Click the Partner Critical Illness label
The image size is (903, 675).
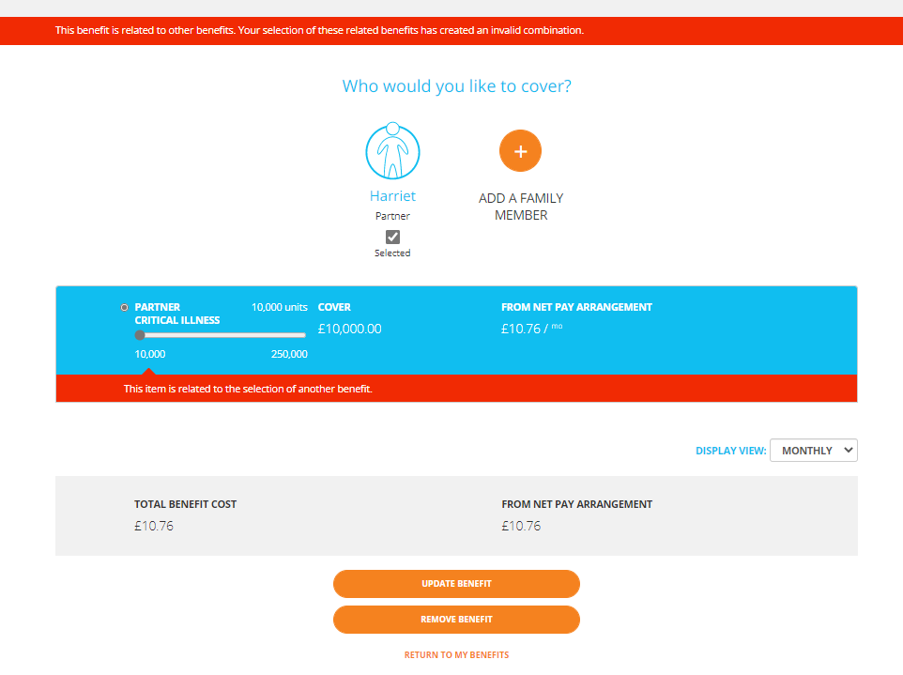pyautogui.click(x=177, y=314)
